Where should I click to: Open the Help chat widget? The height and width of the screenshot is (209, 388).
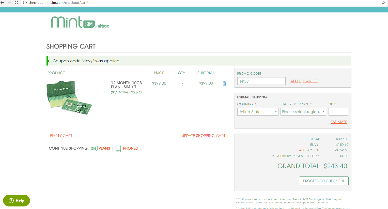[17, 201]
